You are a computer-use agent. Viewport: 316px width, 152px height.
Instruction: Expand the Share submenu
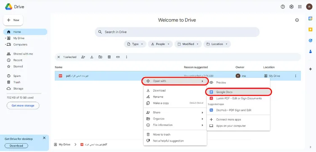[175, 113]
